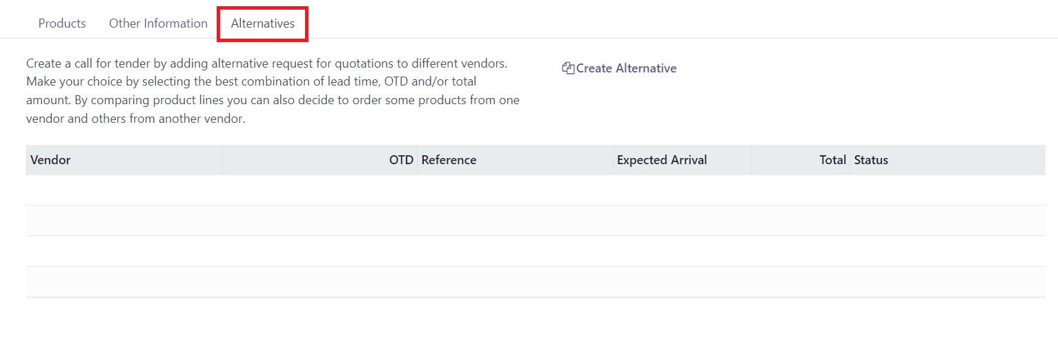Sort the table by Vendor column header
This screenshot has height=347, width=1058.
[x=124, y=160]
